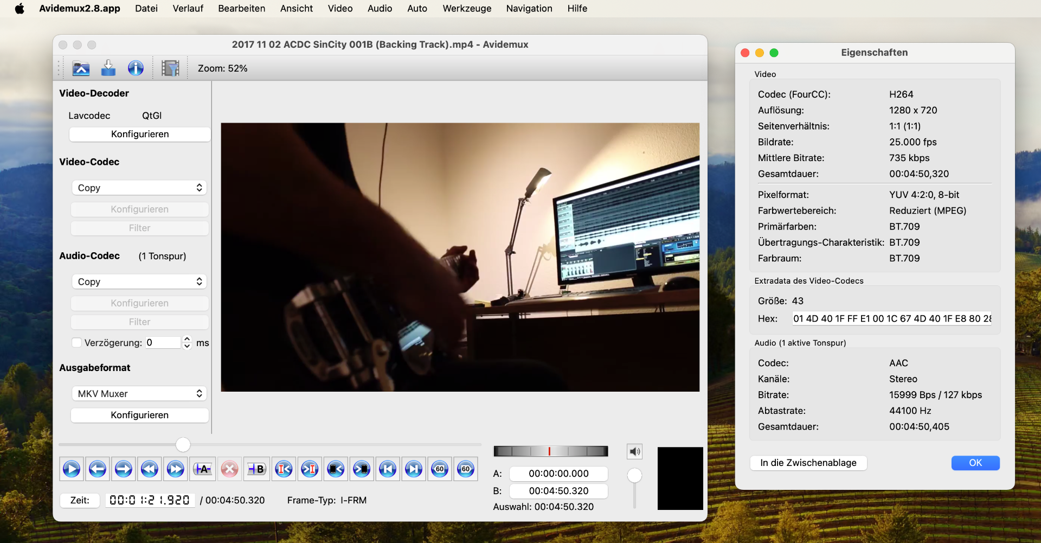Click the Verzögerung delay value field
The image size is (1041, 543).
[x=162, y=343]
